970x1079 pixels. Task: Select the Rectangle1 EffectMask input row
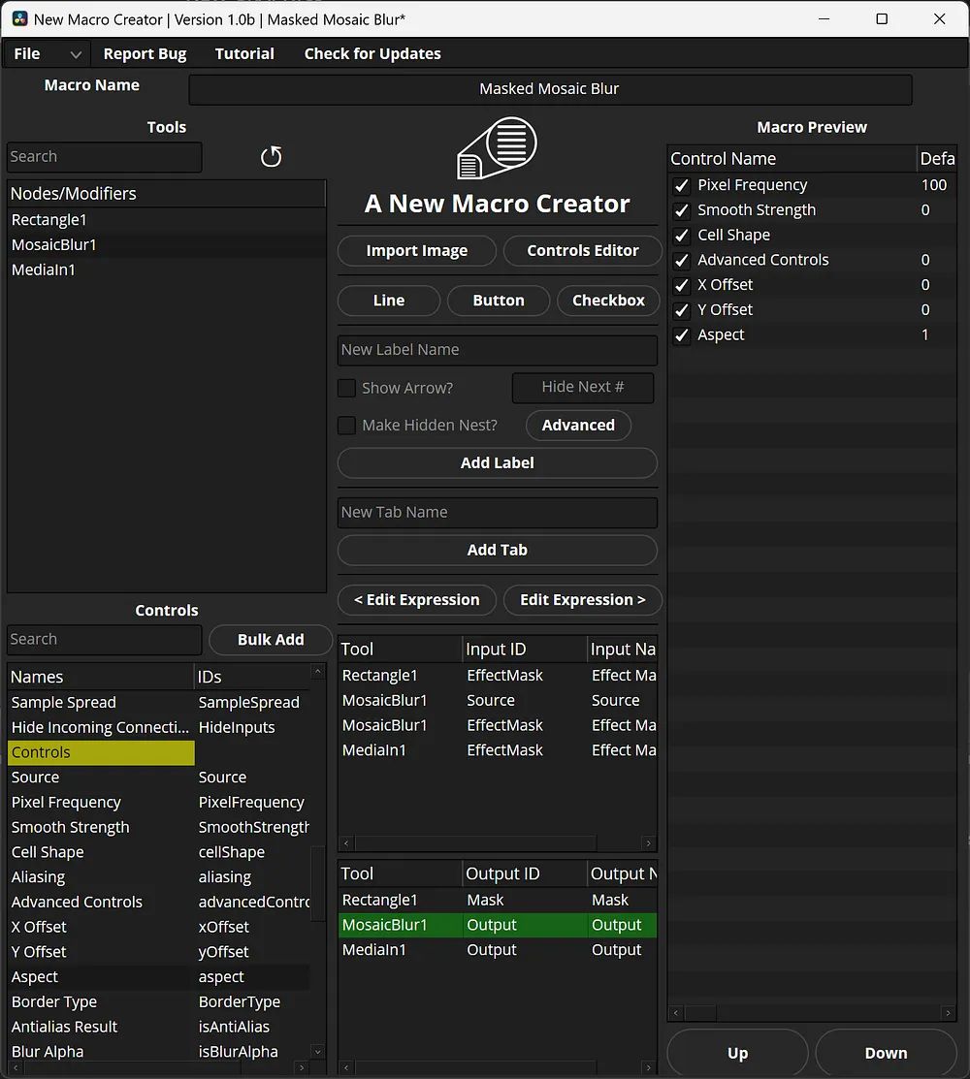pos(497,676)
